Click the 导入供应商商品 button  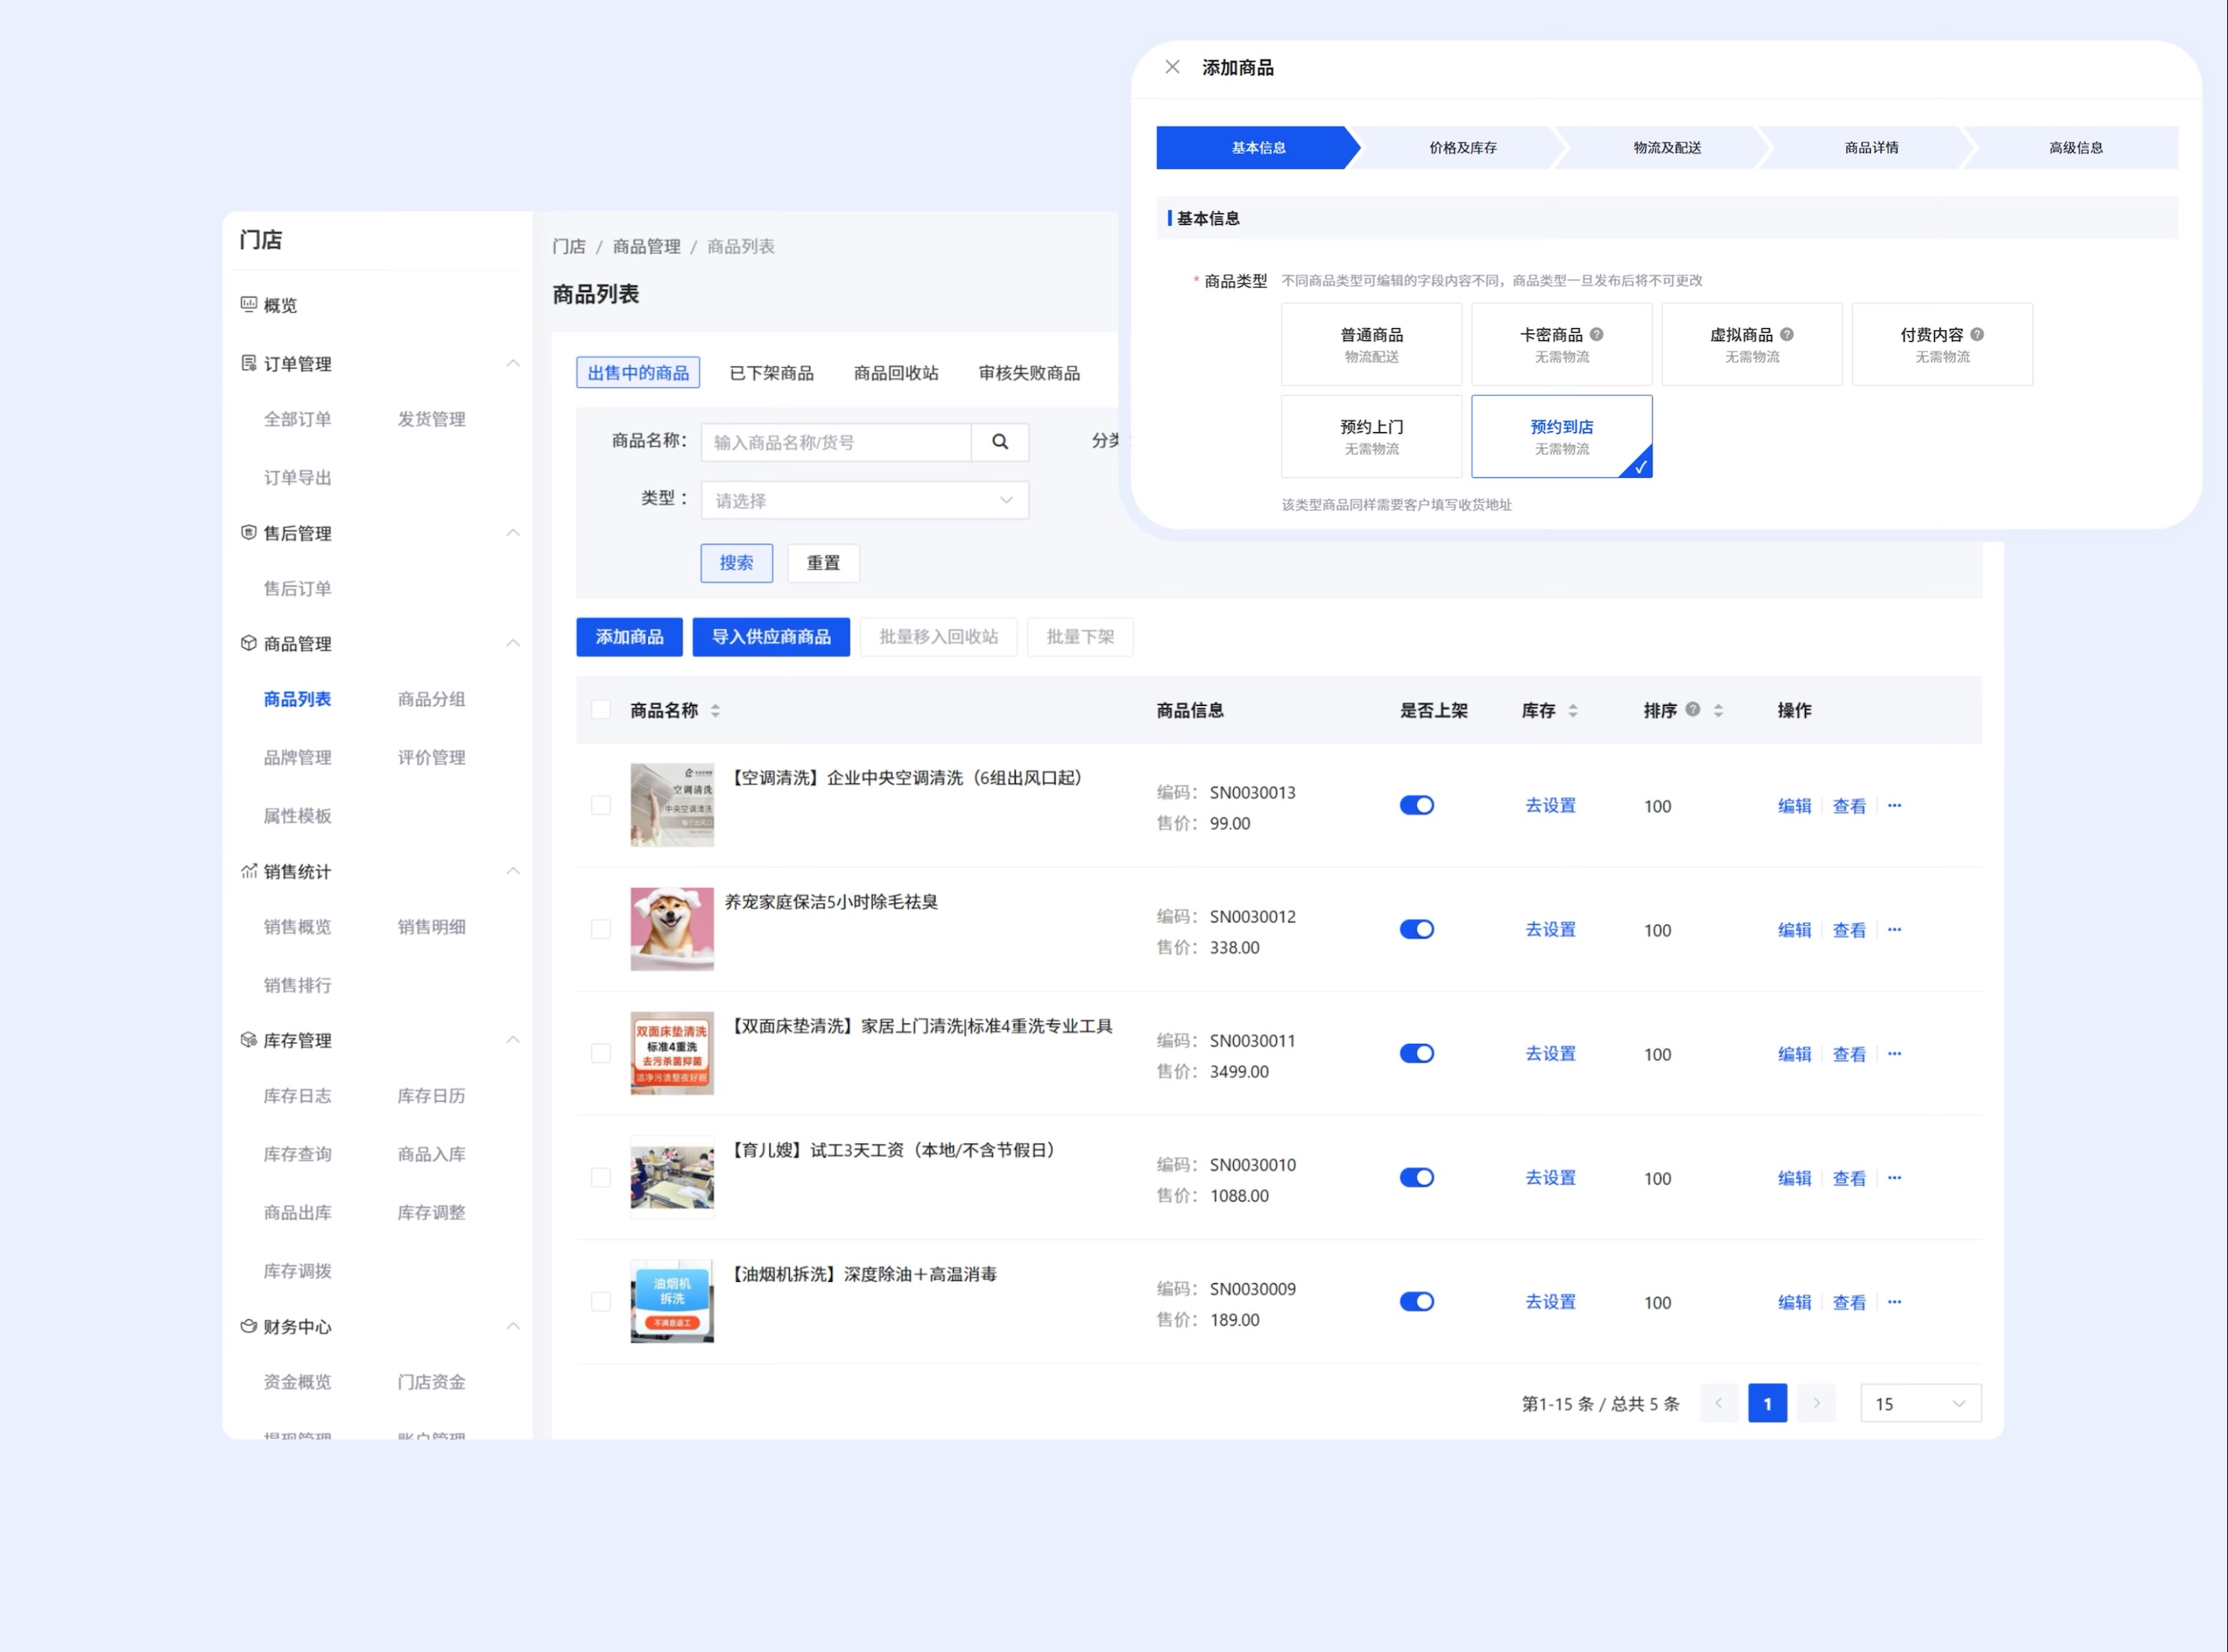(771, 637)
